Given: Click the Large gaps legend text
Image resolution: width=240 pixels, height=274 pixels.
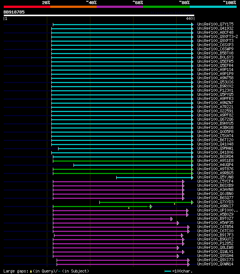Looking at the screenshot, I should 46,271.
